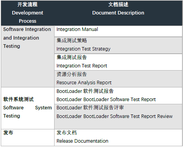Select the 软件系统测试 bold label
184x147 pixels.
pos(18,99)
